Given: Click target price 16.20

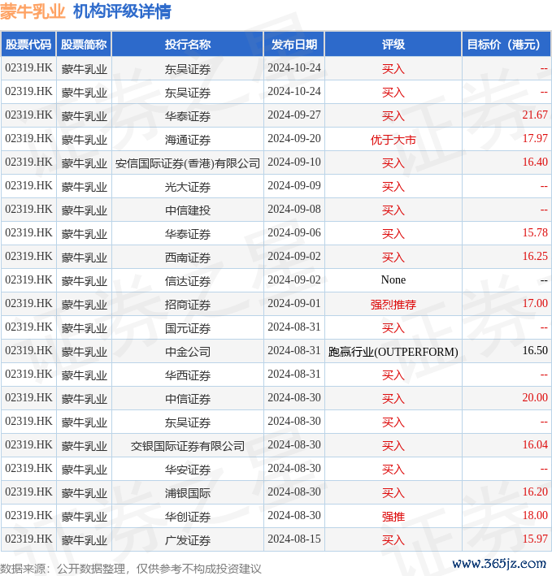Looking at the screenshot, I should tap(535, 492).
